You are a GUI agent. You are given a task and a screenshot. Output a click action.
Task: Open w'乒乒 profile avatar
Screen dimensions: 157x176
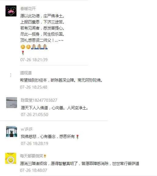pyautogui.click(x=12, y=132)
